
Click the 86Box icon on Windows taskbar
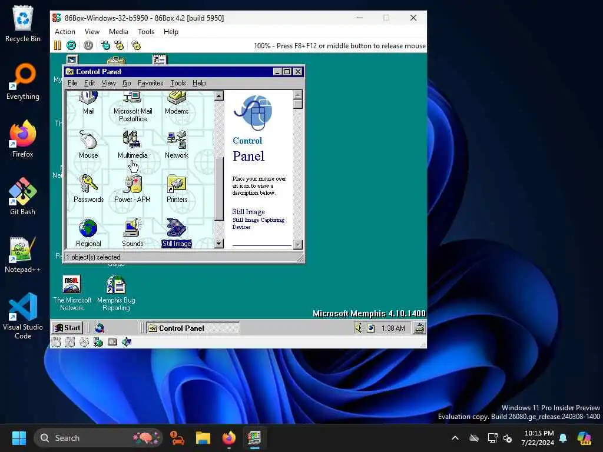click(254, 438)
